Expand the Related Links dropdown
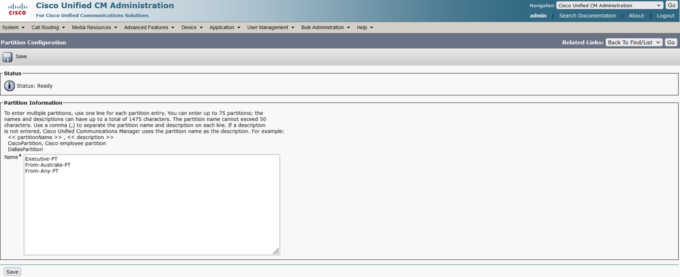This screenshot has width=680, height=277. click(x=634, y=42)
